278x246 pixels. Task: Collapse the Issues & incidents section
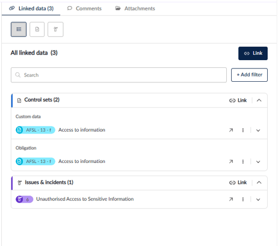(259, 182)
